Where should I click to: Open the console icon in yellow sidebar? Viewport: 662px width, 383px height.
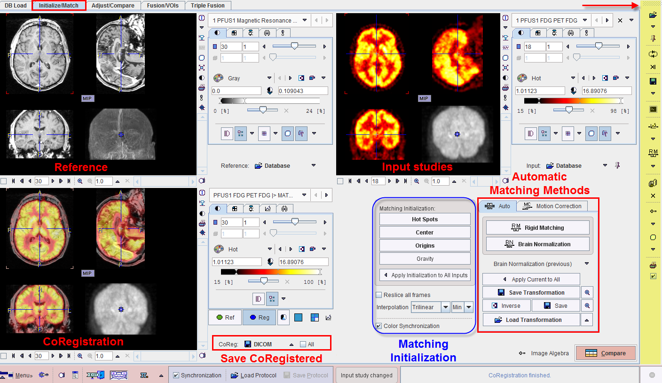[x=653, y=109]
